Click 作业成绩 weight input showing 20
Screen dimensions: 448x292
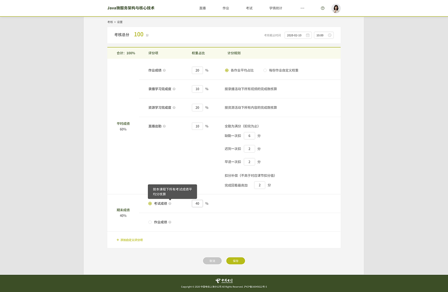click(x=197, y=70)
